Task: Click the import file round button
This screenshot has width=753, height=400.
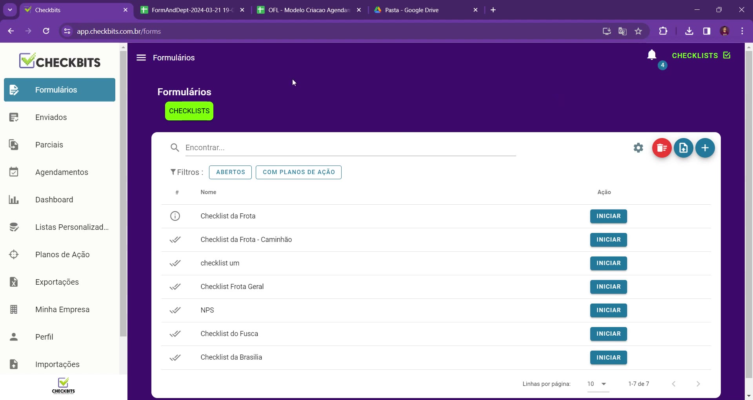Action: point(684,148)
